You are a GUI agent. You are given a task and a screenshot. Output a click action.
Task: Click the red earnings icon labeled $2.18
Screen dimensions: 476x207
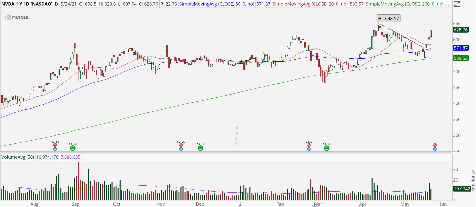(x=55, y=145)
